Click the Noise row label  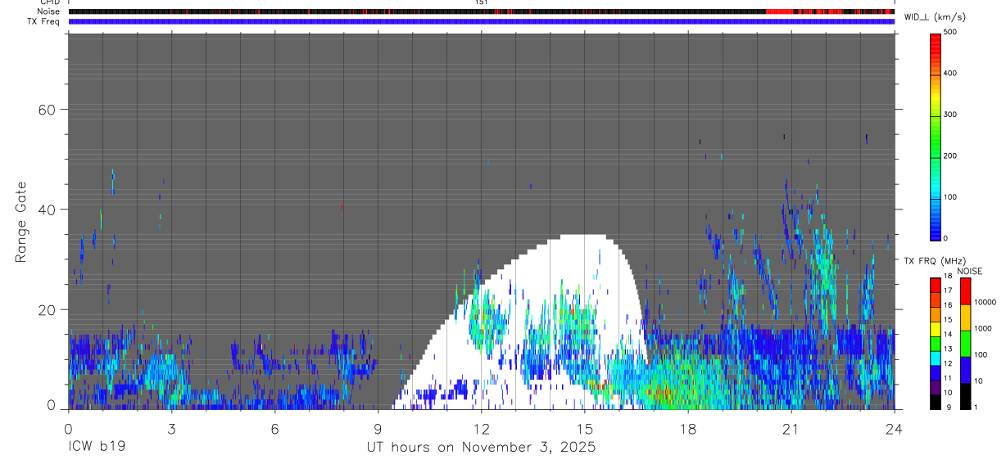(49, 11)
